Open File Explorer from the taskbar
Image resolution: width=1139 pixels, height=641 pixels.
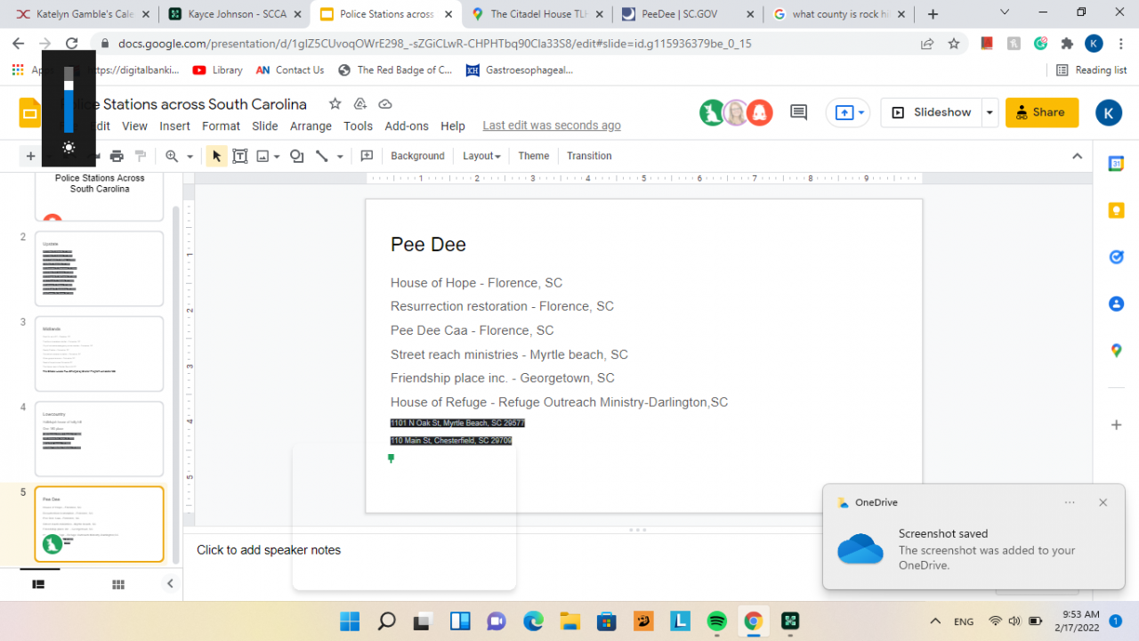coord(569,621)
